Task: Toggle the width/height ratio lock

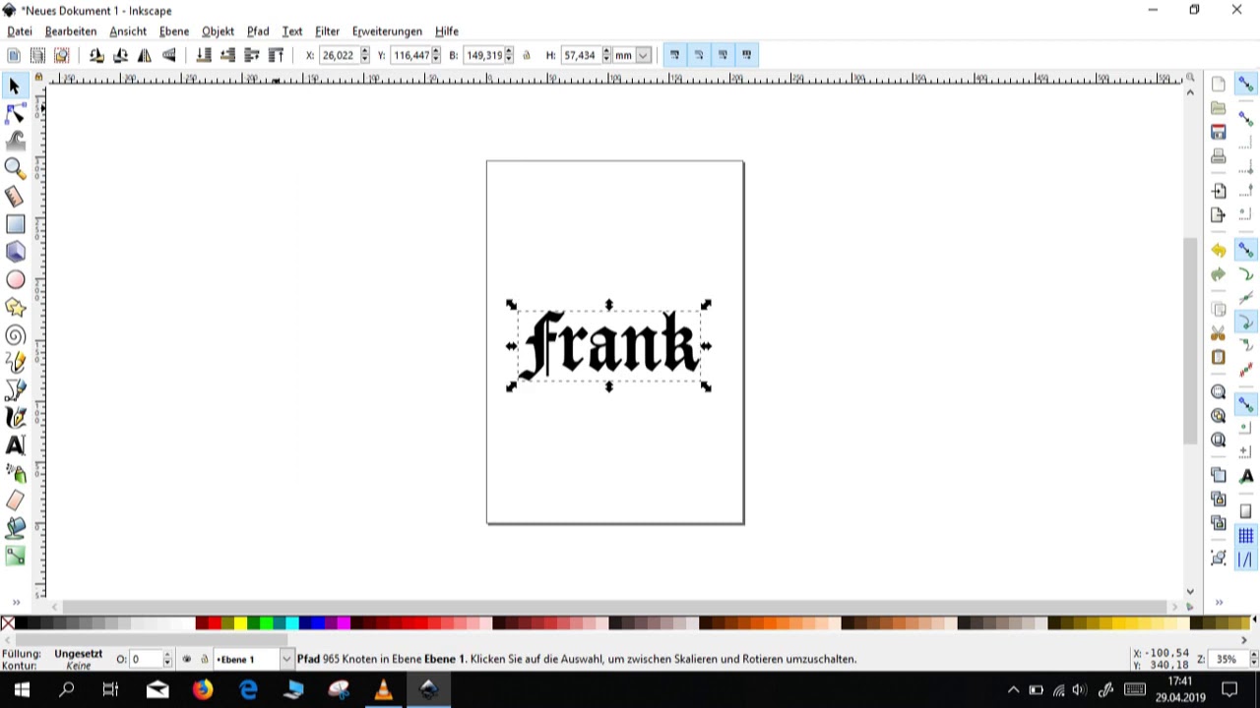Action: point(527,55)
